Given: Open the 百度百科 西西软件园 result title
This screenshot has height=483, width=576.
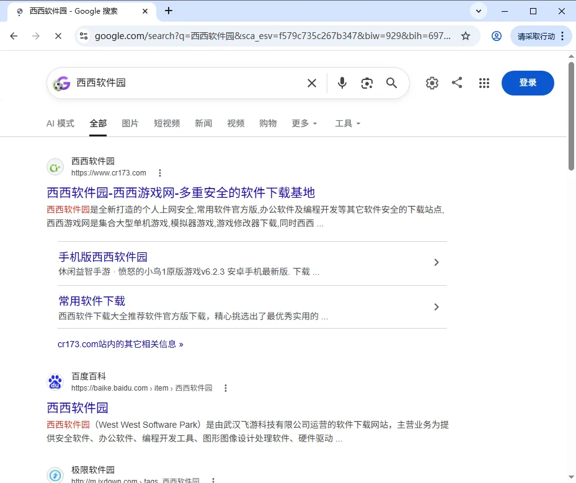Looking at the screenshot, I should tap(78, 408).
